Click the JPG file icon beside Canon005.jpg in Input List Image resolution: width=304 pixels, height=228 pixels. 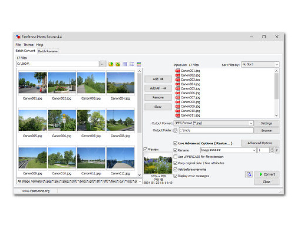point(178,89)
